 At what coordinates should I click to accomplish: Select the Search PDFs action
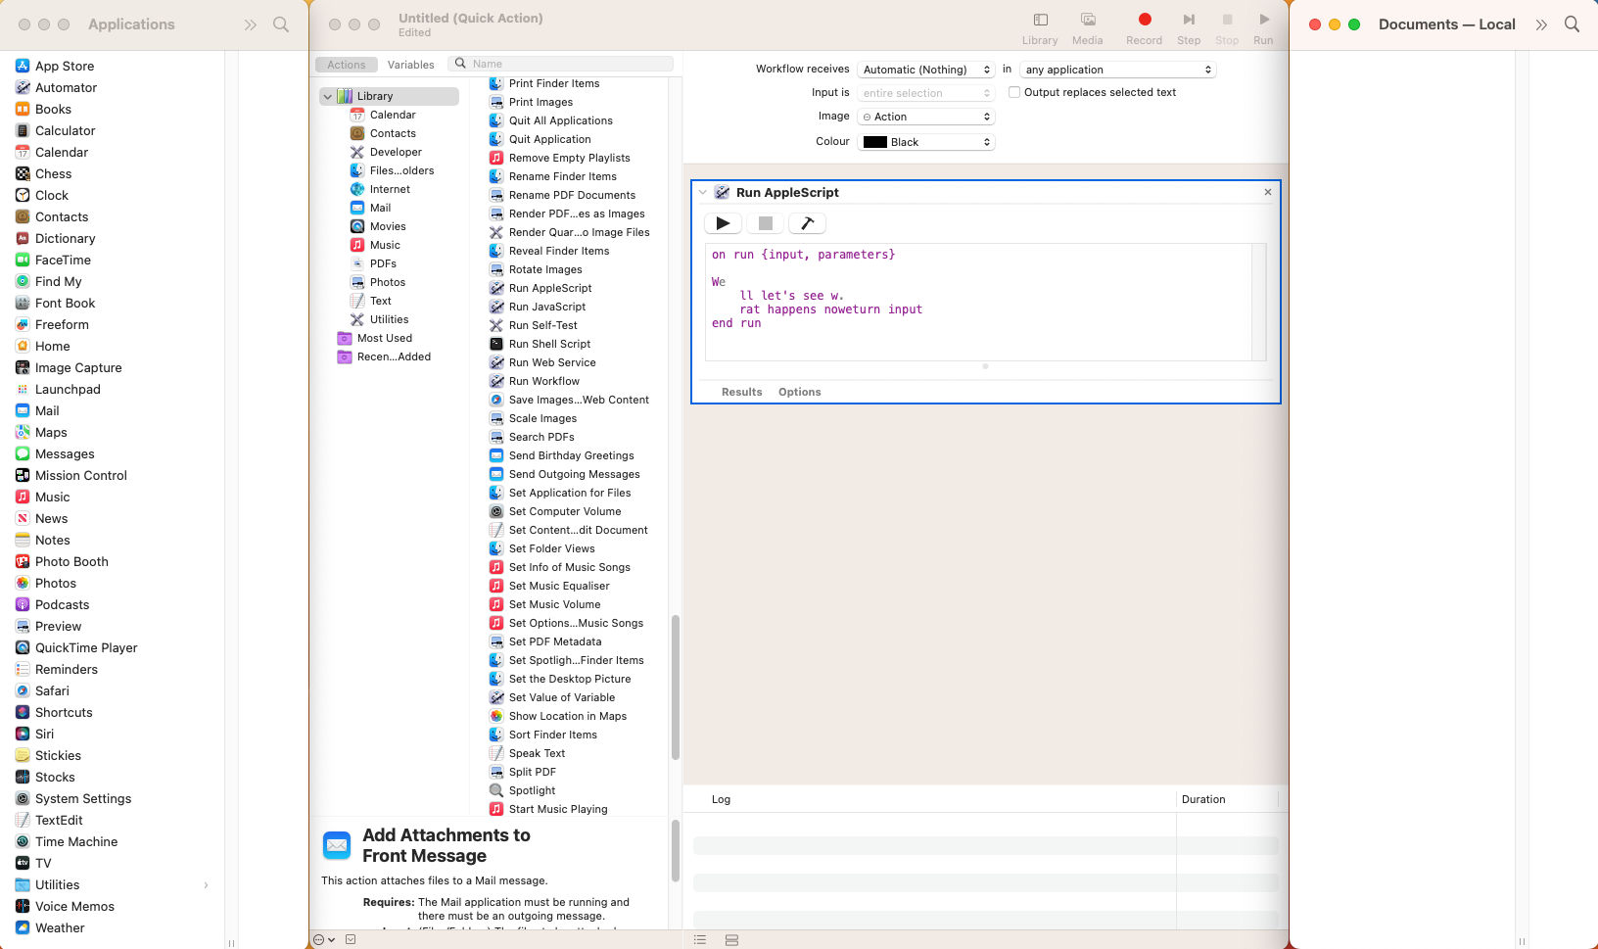coord(541,437)
